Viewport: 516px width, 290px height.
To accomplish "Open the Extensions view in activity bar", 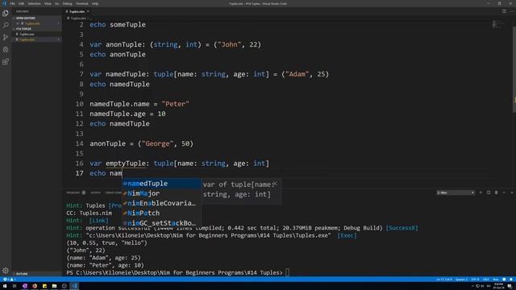I will (x=6, y=61).
